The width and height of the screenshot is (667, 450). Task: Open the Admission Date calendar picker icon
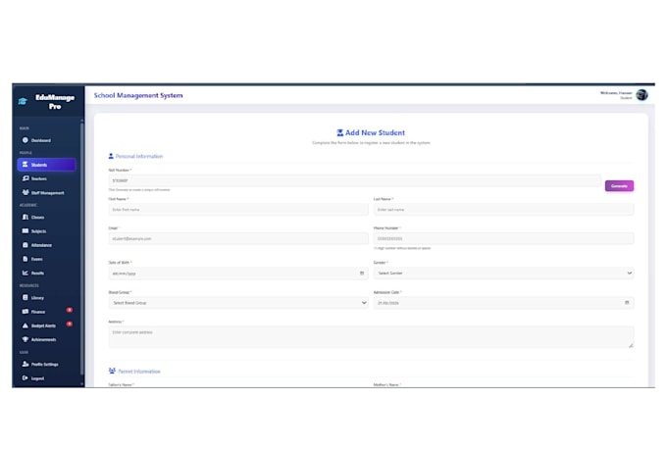[x=627, y=302]
